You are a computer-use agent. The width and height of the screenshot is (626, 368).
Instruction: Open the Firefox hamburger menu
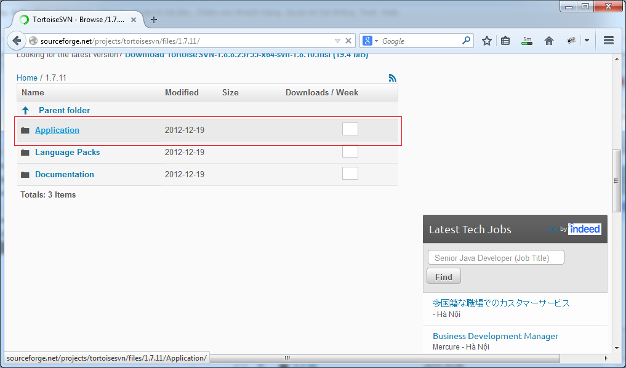click(x=608, y=41)
